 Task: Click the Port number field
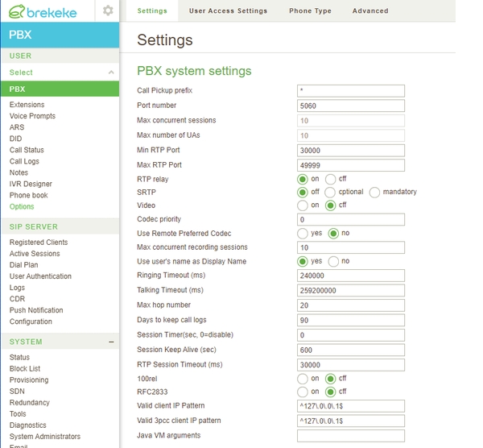pyautogui.click(x=350, y=106)
